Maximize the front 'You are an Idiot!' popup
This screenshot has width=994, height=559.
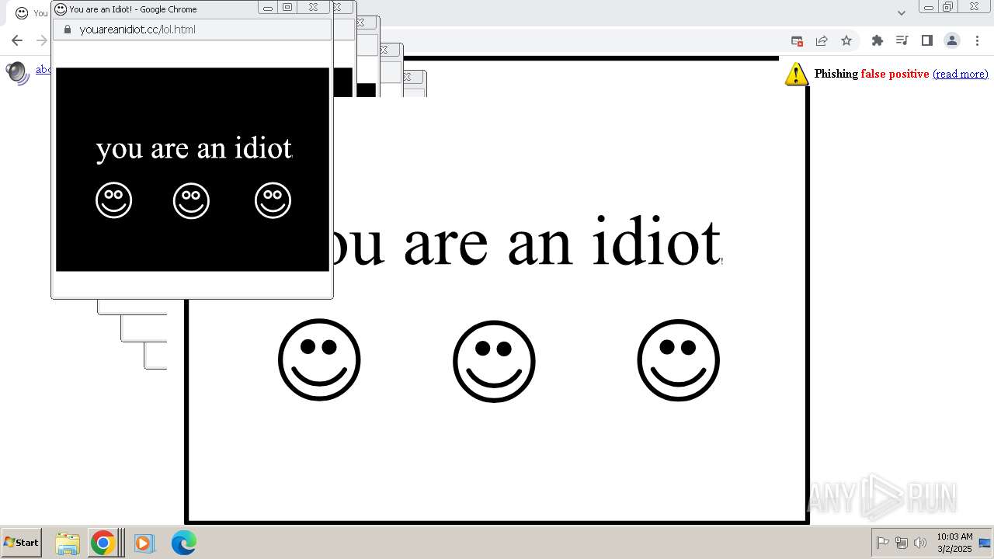(287, 8)
